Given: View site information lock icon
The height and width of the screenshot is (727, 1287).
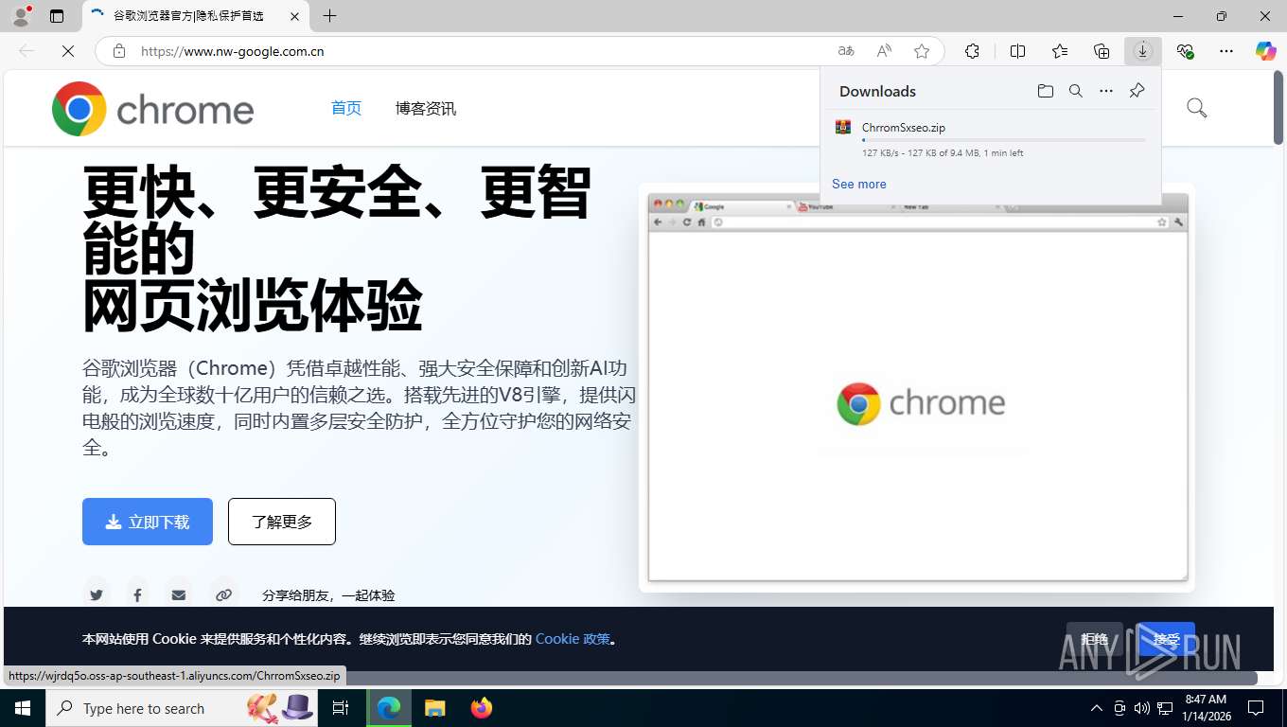Looking at the screenshot, I should coord(119,51).
